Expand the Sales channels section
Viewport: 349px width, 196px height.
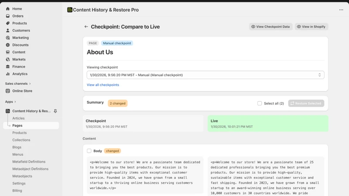18,84
